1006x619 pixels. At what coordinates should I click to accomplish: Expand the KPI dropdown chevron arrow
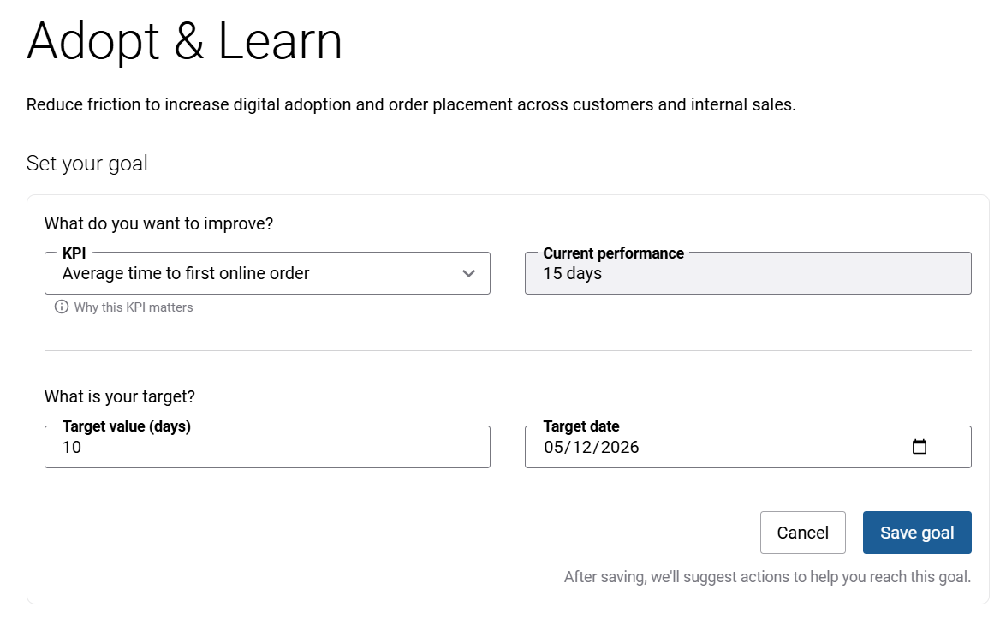468,274
